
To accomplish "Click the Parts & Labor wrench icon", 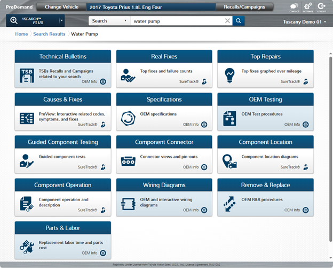I will pos(27,246).
